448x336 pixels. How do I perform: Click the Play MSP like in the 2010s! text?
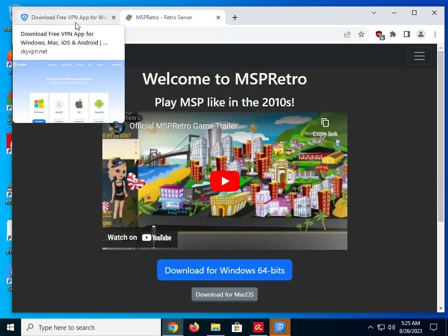(x=224, y=102)
